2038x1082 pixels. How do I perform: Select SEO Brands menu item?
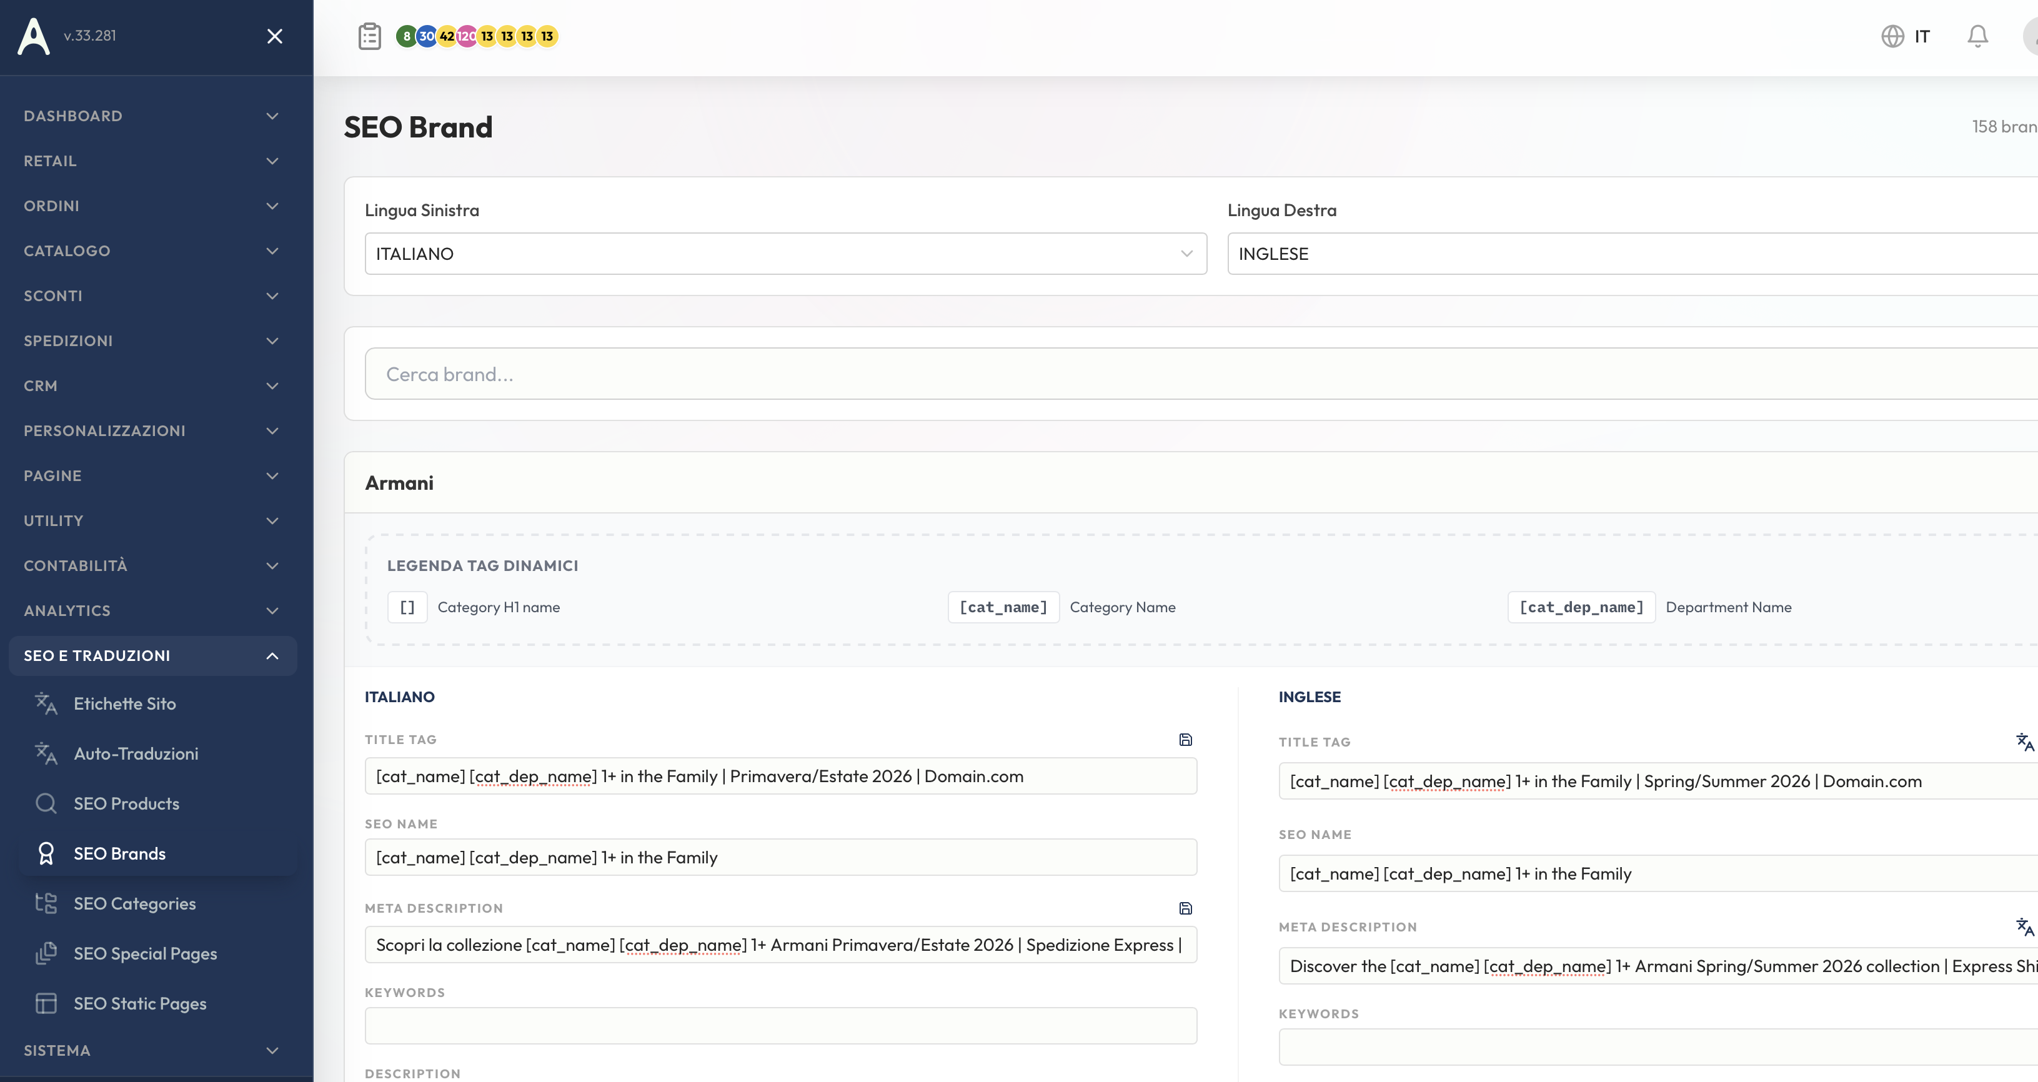click(x=157, y=853)
